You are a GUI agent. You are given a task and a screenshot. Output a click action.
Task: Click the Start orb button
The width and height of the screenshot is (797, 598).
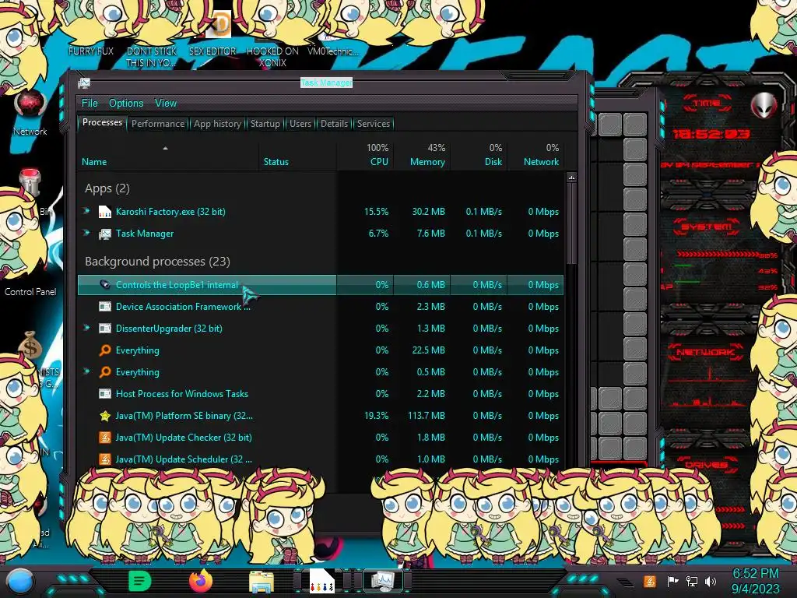point(21,582)
